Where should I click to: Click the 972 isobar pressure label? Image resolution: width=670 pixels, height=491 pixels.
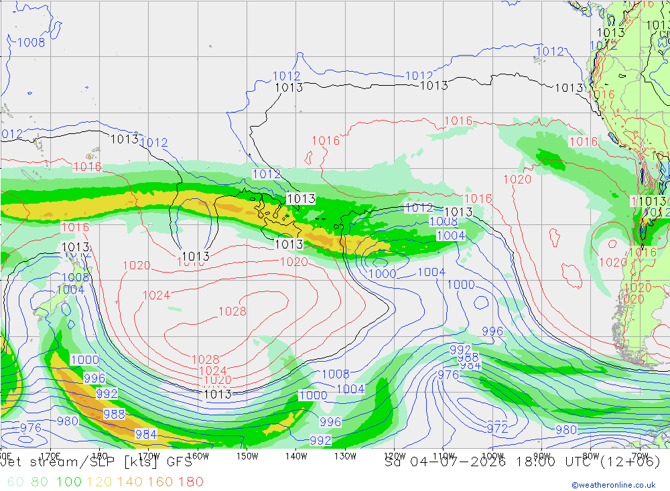pyautogui.click(x=497, y=428)
